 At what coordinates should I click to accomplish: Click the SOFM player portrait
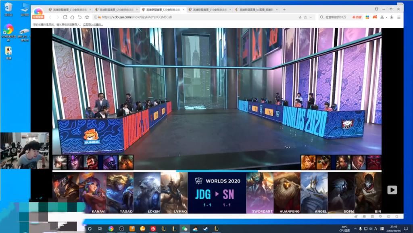pyautogui.click(x=341, y=193)
